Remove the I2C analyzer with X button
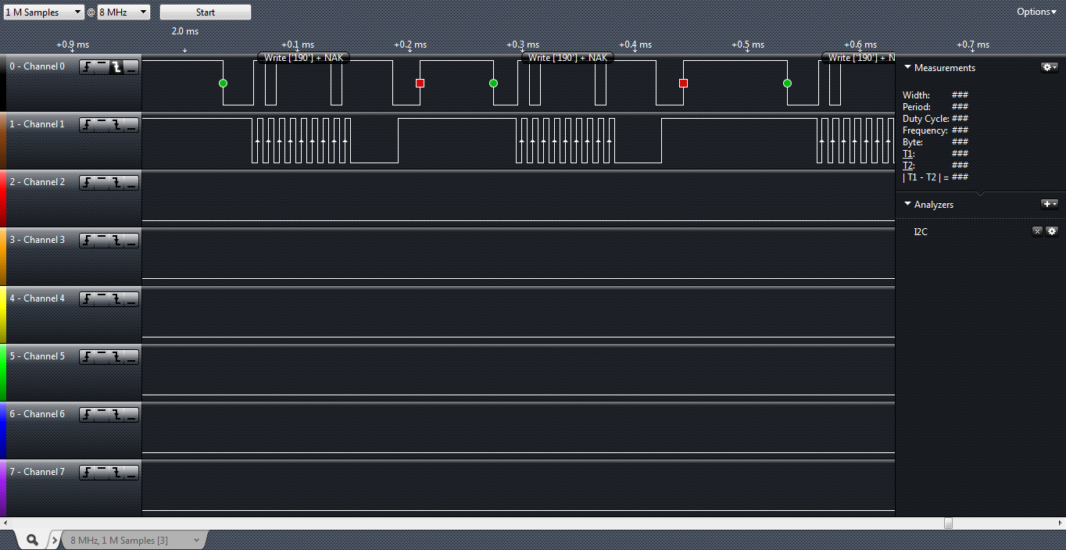Viewport: 1066px width, 550px height. 1037,231
